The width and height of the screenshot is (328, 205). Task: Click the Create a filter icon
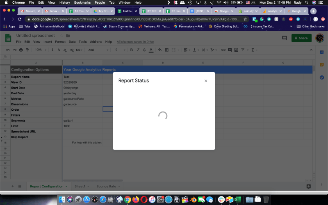pyautogui.click(x=243, y=50)
